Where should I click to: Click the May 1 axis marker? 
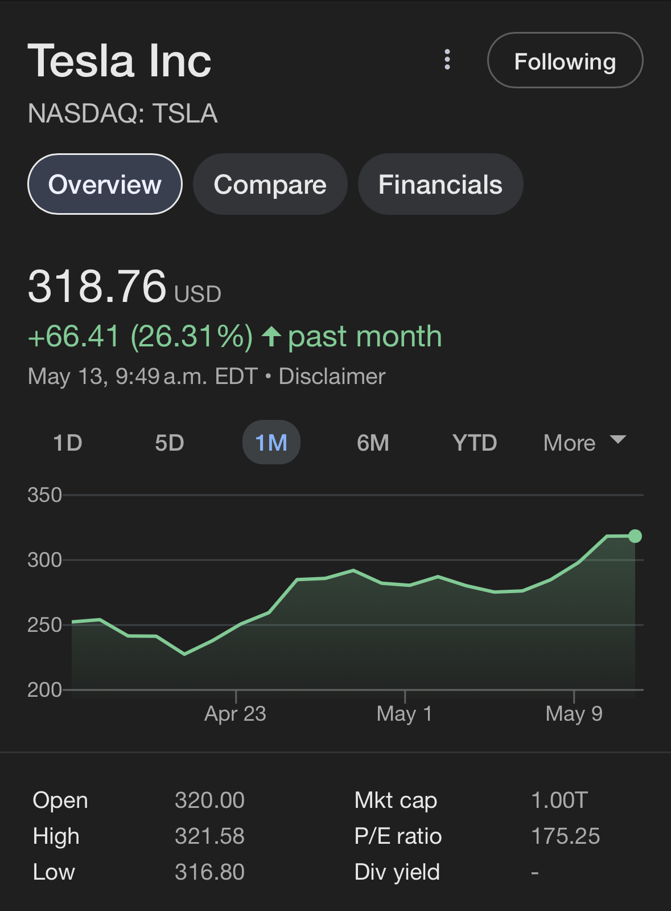[x=405, y=713]
